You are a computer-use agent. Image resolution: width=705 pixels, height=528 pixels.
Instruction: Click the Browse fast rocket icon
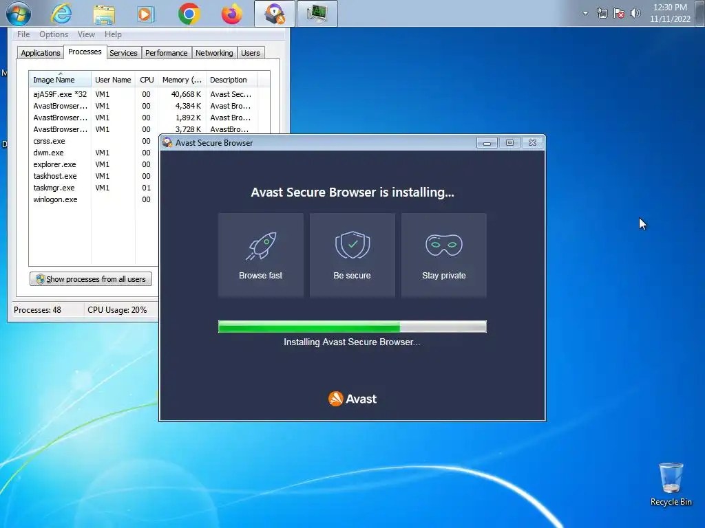coord(261,245)
